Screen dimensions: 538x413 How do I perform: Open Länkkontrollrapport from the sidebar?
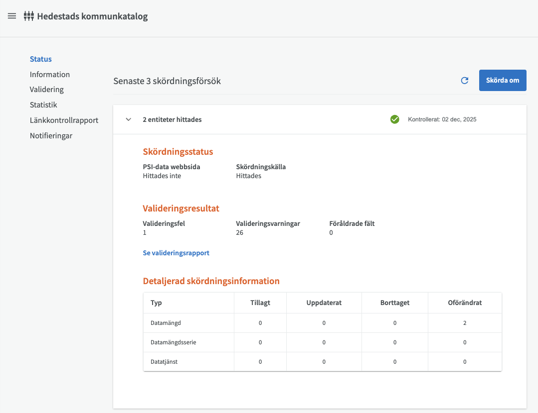click(64, 120)
